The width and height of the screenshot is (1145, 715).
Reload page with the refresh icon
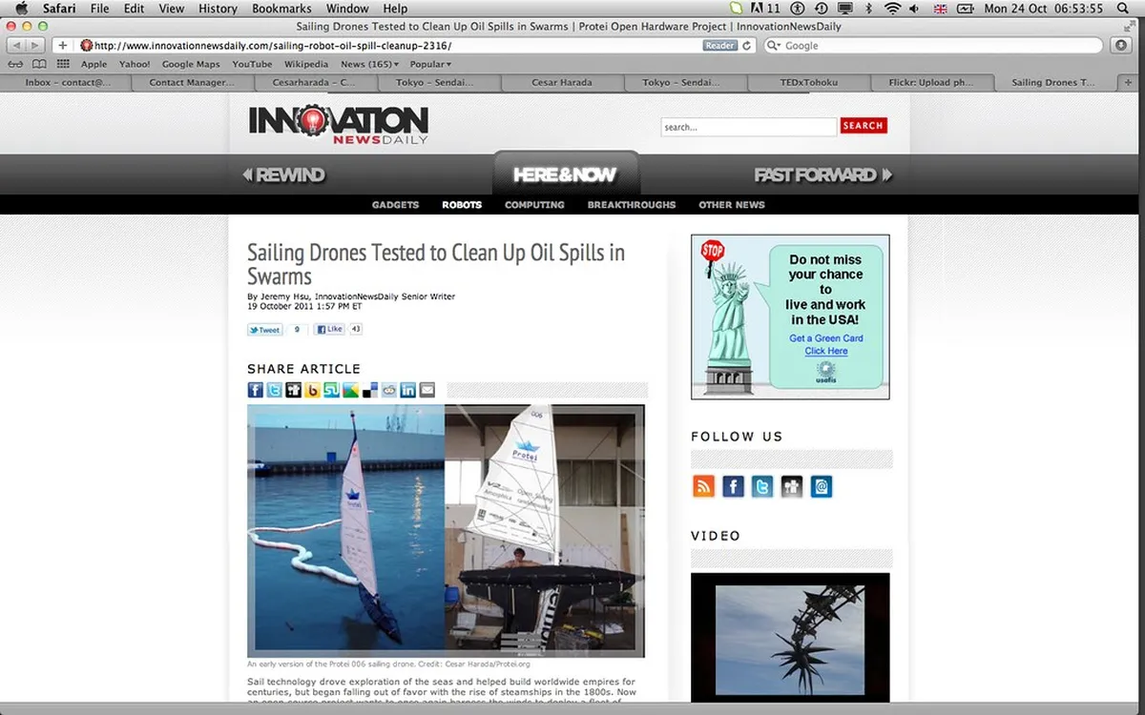[746, 46]
